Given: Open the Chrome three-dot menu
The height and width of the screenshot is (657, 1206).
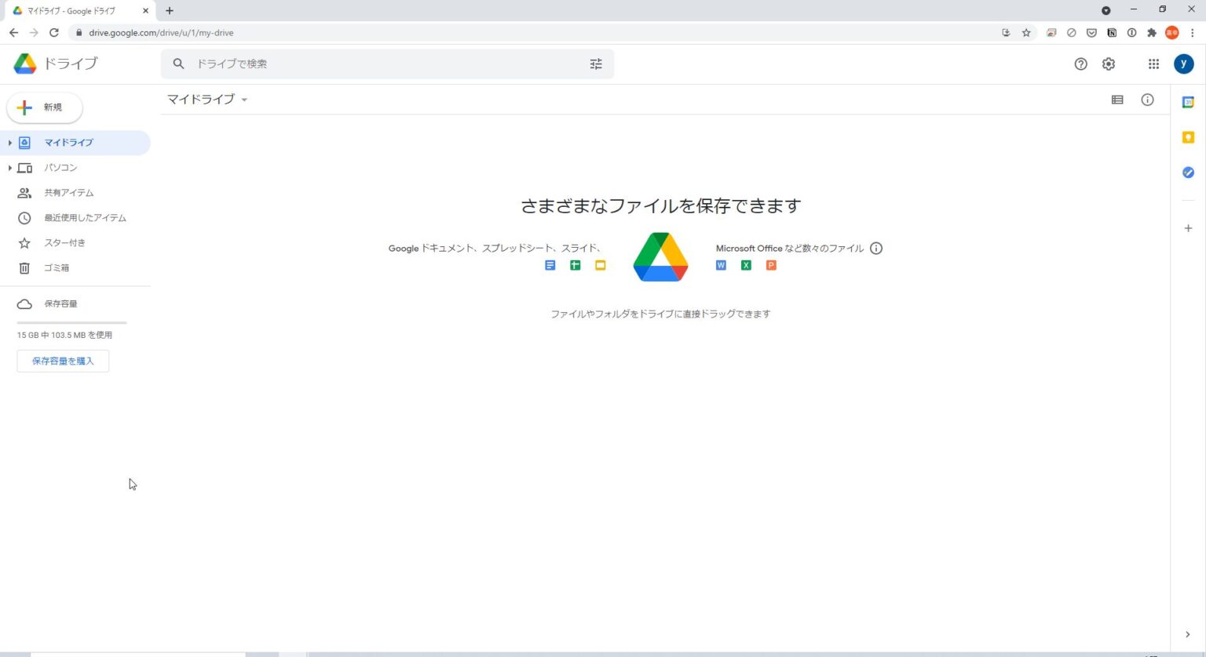Looking at the screenshot, I should [1193, 33].
